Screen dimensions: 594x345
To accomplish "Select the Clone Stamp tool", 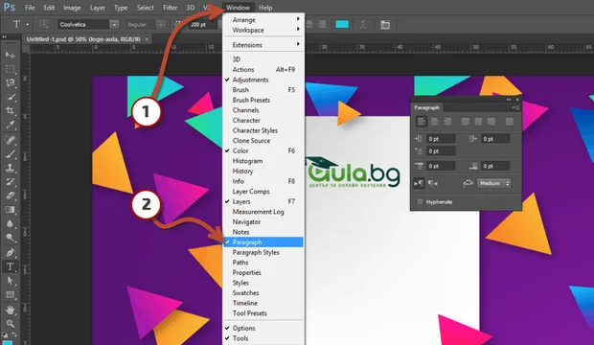I will (x=11, y=168).
